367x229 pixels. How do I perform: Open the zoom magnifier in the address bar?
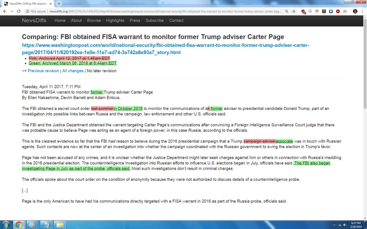coord(287,11)
